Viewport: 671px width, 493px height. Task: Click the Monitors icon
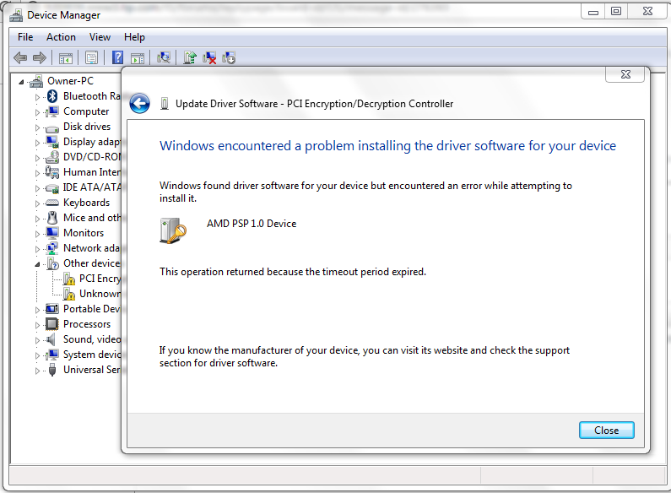coord(52,233)
